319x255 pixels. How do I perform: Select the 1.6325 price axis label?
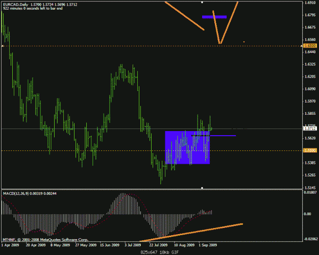click(310, 64)
